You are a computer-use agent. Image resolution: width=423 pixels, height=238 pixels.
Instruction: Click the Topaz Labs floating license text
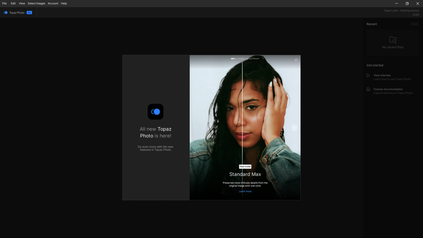(x=401, y=11)
